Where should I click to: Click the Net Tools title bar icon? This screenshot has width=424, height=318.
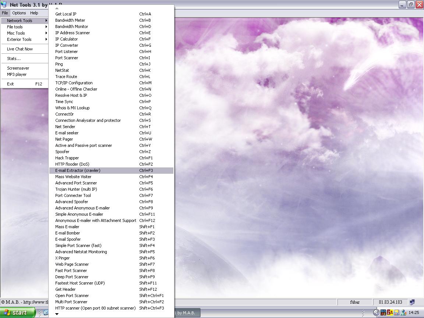[4, 5]
